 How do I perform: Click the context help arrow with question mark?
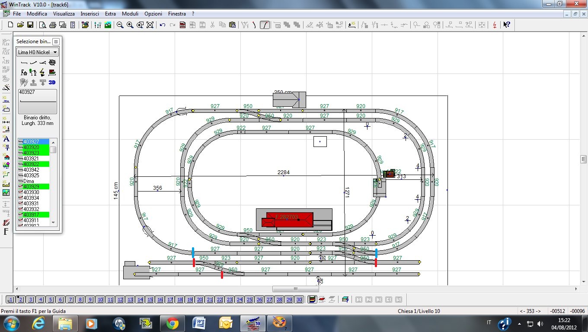point(507,25)
